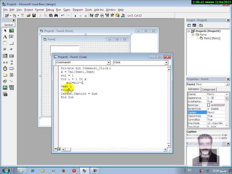Select the Image tool
Image resolution: width=232 pixels, height=174 pixels.
click(x=5, y=88)
